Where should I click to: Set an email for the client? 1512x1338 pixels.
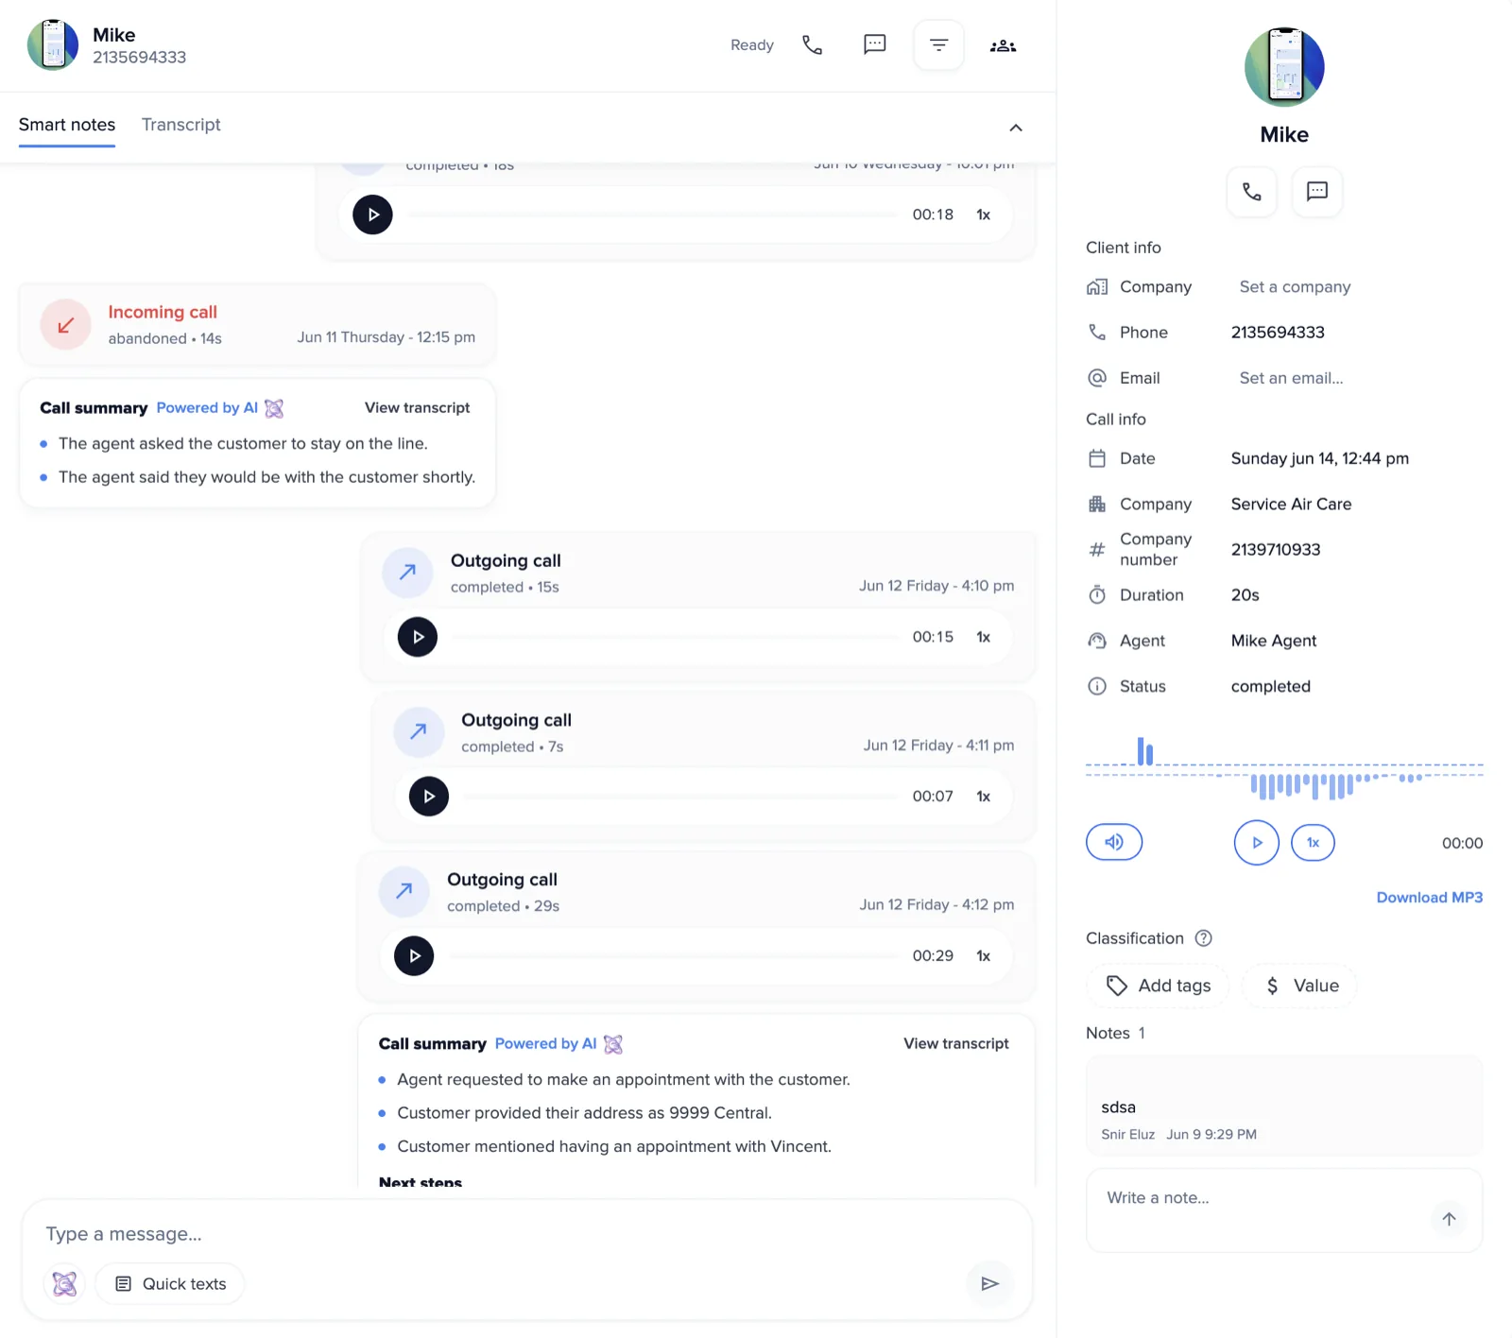point(1291,378)
